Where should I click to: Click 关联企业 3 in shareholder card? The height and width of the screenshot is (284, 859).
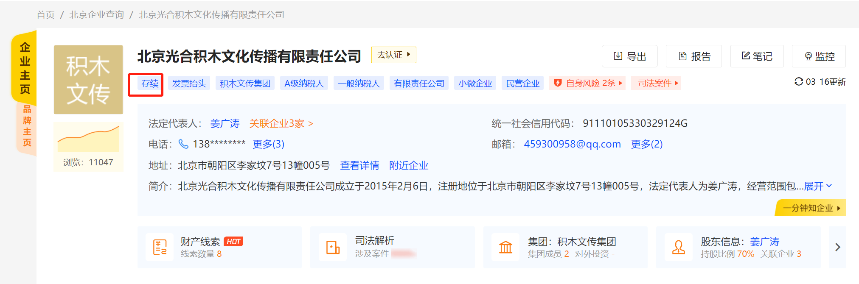(781, 254)
